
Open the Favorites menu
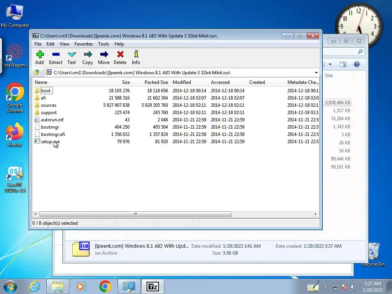[x=83, y=44]
